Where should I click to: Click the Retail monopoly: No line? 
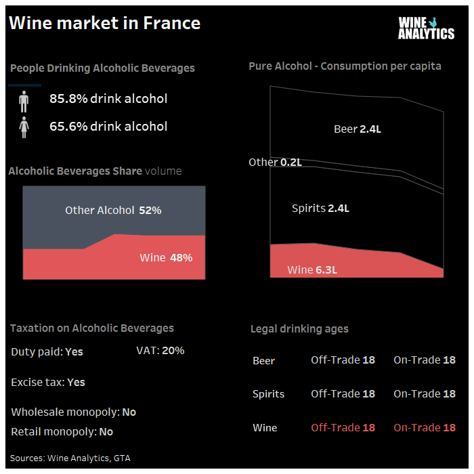[62, 432]
